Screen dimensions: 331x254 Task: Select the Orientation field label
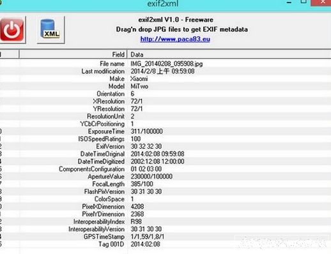(111, 94)
